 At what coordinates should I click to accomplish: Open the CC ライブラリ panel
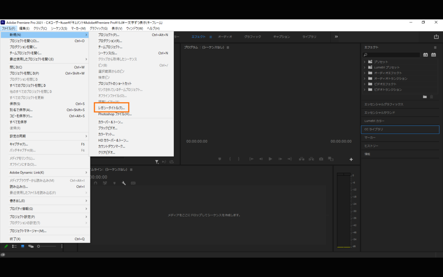tap(400, 129)
